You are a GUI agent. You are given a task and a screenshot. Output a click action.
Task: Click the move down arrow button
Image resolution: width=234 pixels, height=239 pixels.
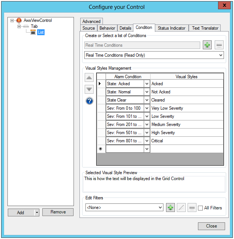[x=89, y=89]
